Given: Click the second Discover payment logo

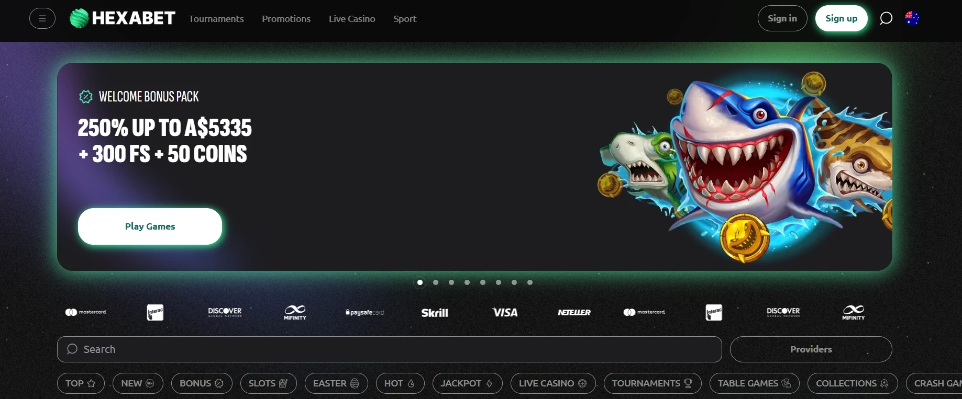Looking at the screenshot, I should coord(783,312).
